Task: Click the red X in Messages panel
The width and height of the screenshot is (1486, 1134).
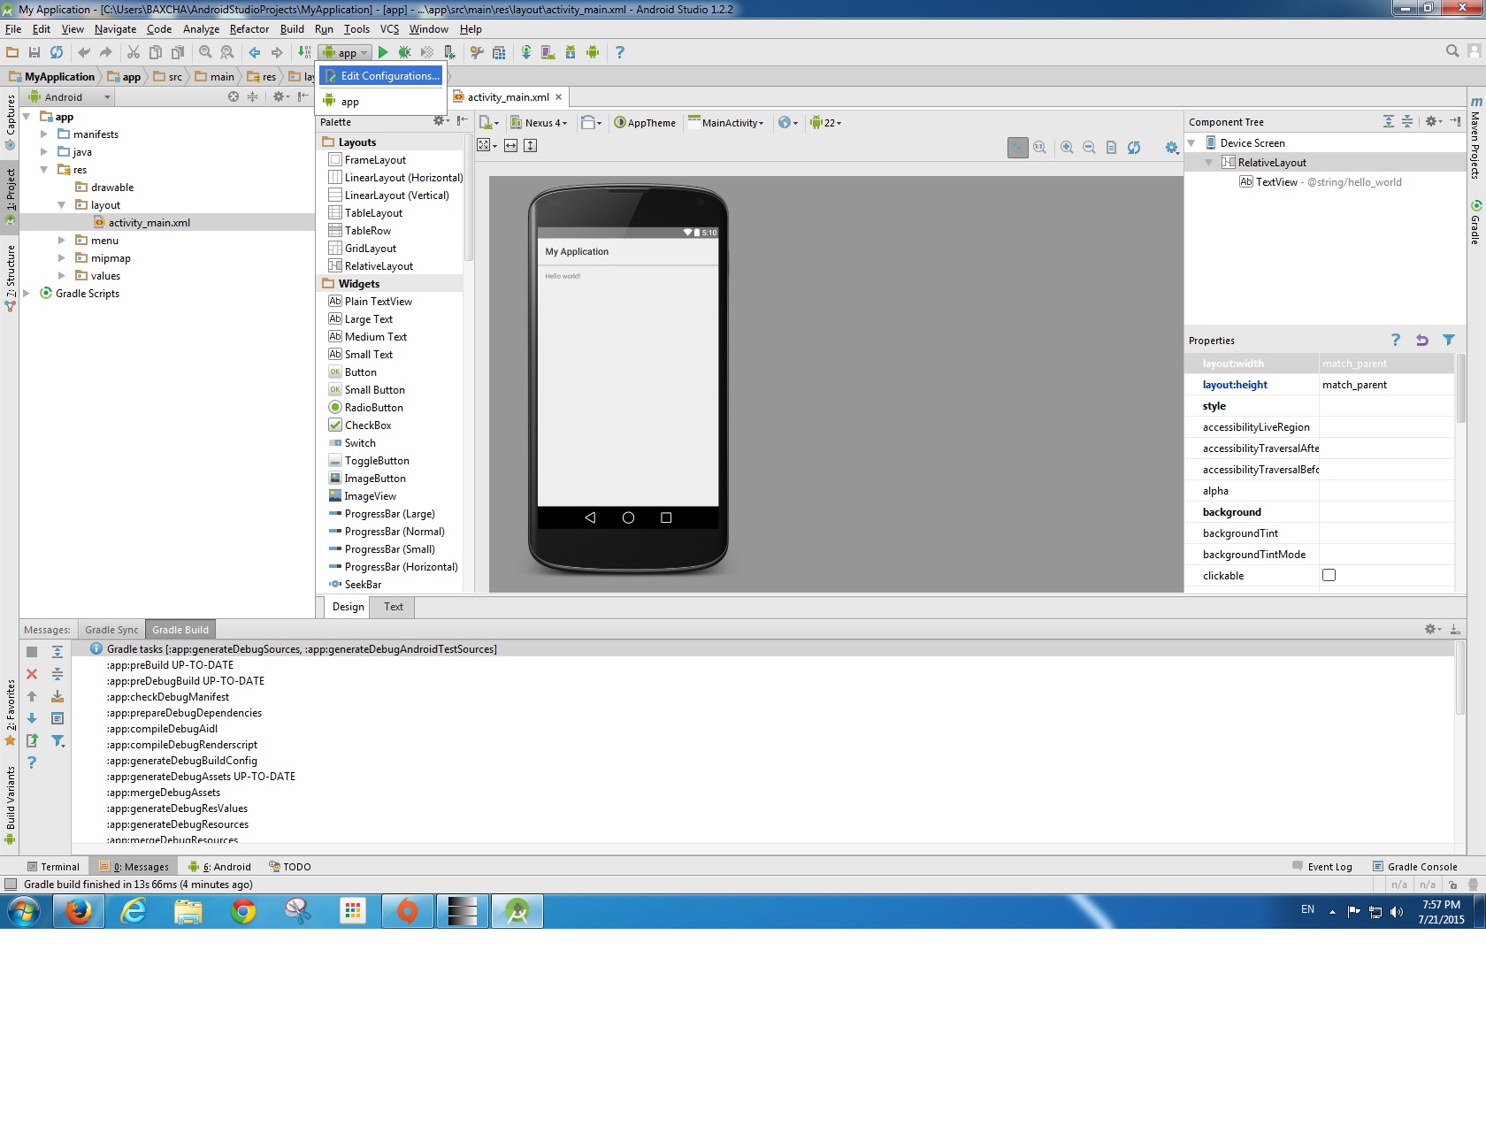Action: pyautogui.click(x=32, y=674)
